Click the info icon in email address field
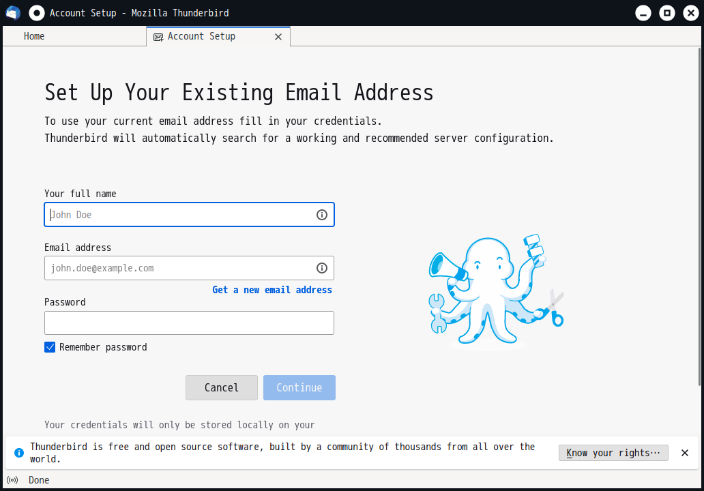 pos(321,268)
